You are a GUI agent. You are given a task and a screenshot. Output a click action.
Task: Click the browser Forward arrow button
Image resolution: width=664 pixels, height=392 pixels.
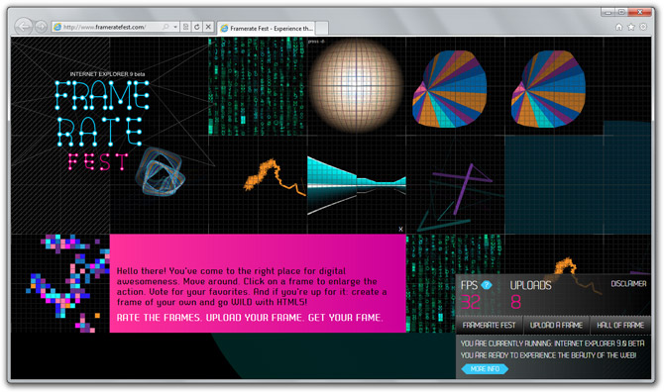point(41,27)
